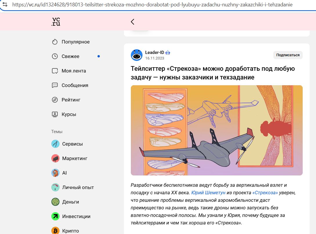
Task: Open the Популярное flame icon
Action: (x=55, y=42)
